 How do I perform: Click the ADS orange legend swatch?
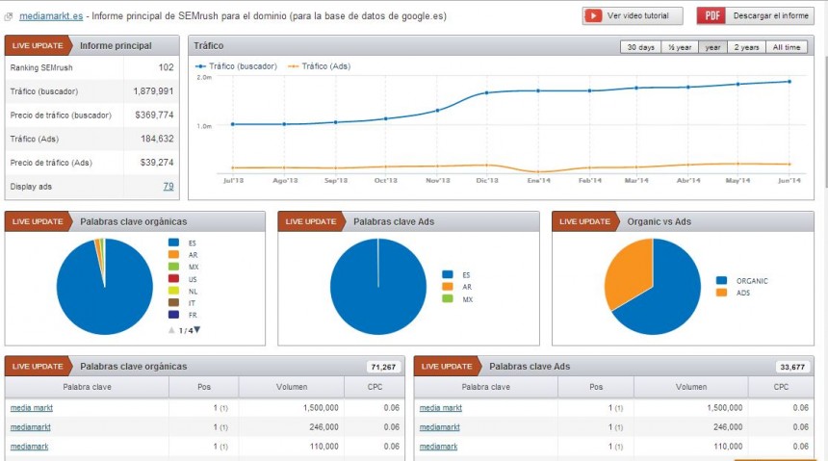pos(722,293)
